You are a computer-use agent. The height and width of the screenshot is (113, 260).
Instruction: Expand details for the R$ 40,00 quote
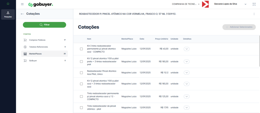187,49
